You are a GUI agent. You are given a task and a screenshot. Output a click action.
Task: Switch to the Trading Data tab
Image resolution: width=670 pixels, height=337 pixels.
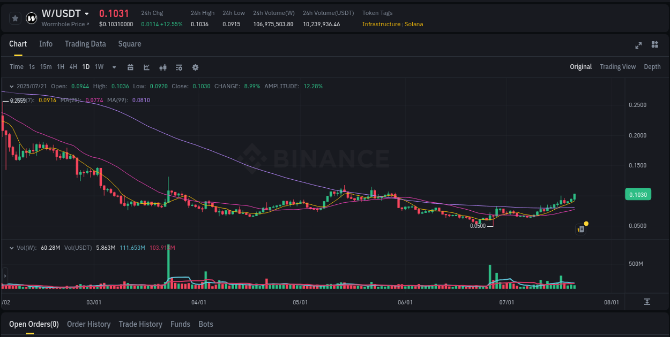click(85, 44)
